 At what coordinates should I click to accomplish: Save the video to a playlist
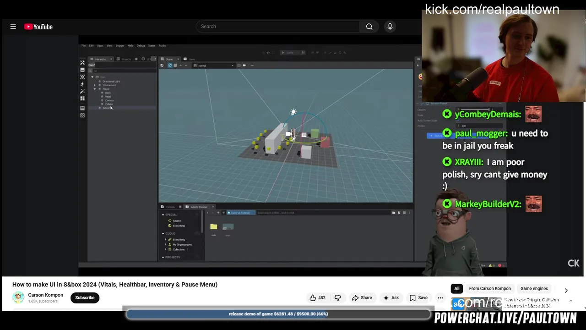click(x=418, y=298)
